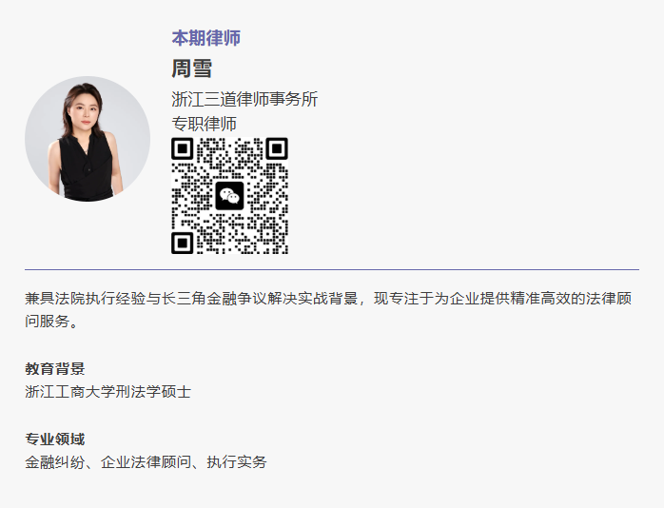This screenshot has height=508, width=664.
Task: Click the "浙江工商大学刑法学硕士" education entry
Action: tap(108, 392)
